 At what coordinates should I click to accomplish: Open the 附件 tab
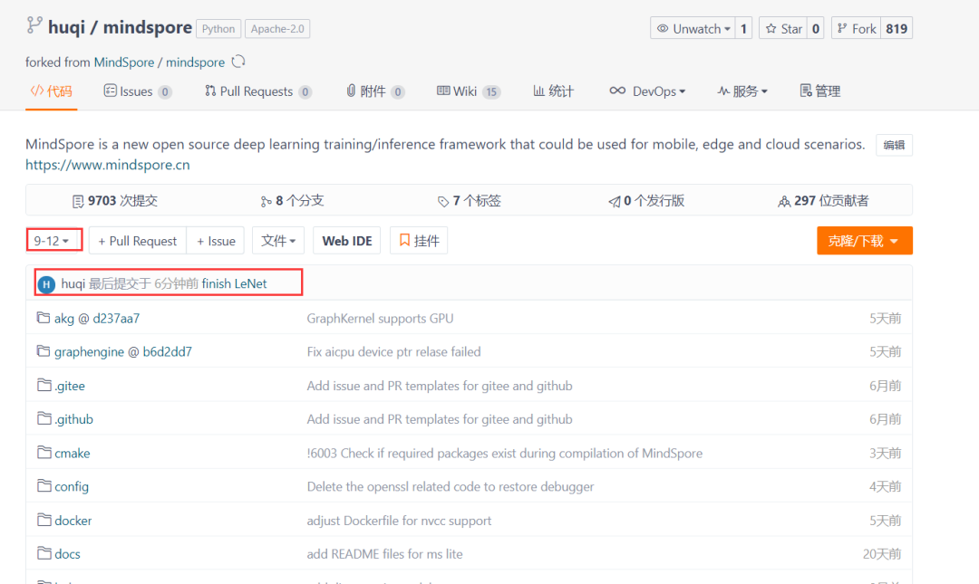[x=375, y=91]
